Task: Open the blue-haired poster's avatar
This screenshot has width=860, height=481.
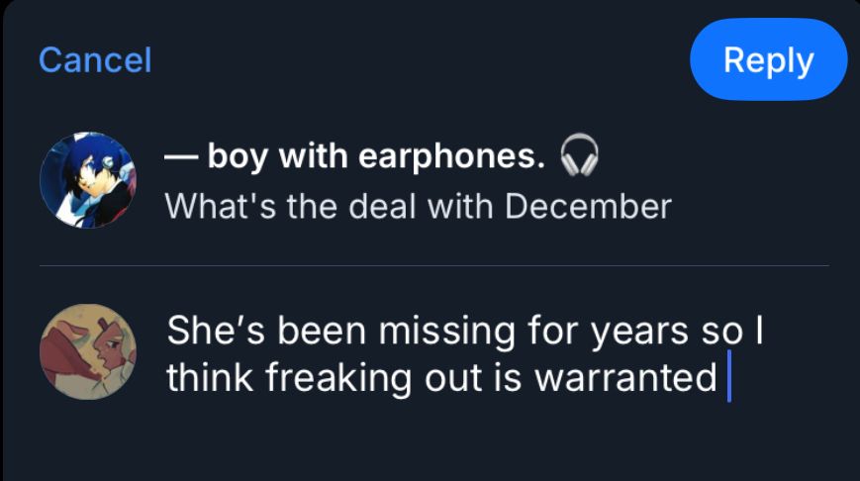Action: click(87, 180)
